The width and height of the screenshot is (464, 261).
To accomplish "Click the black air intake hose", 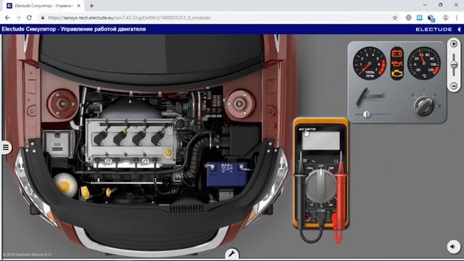I will [197, 157].
